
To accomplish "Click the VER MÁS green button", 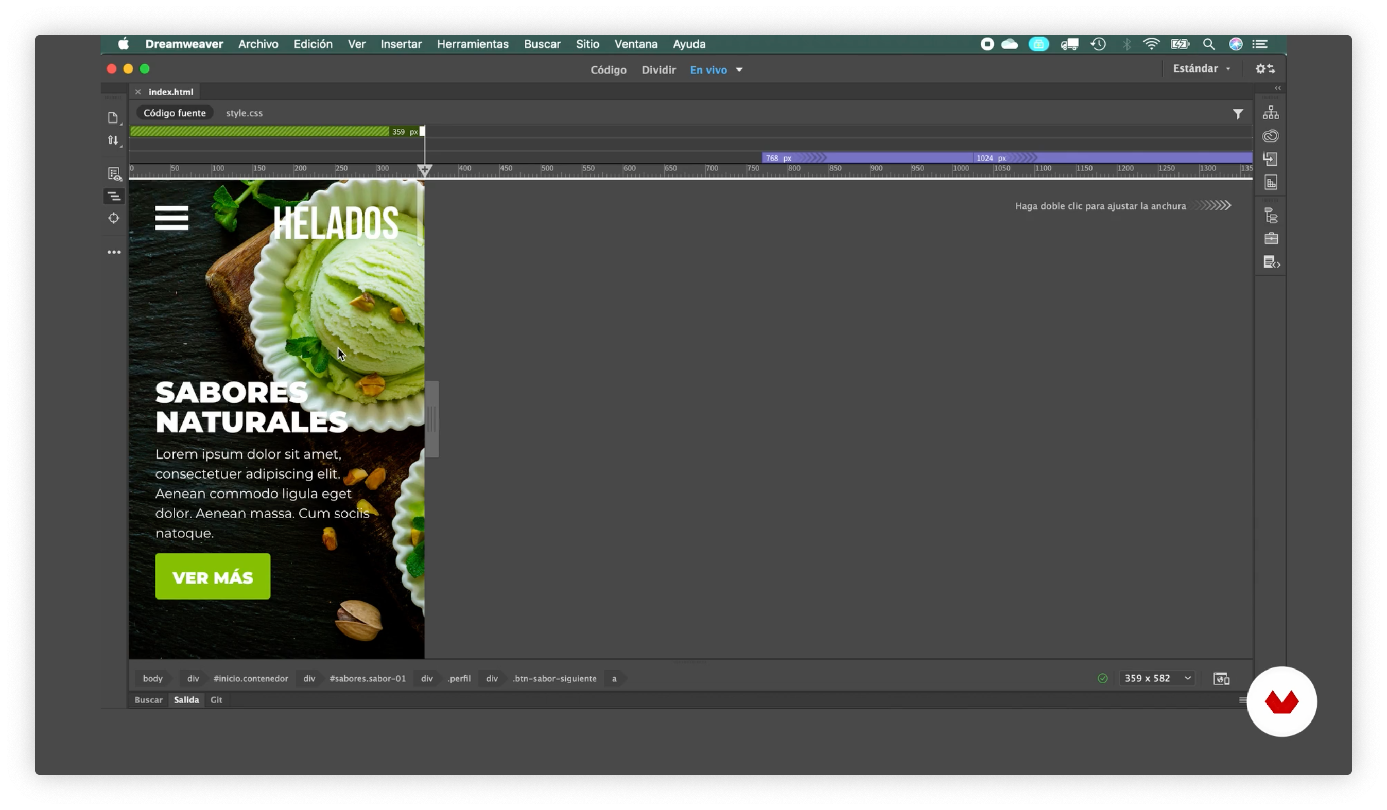I will click(213, 577).
